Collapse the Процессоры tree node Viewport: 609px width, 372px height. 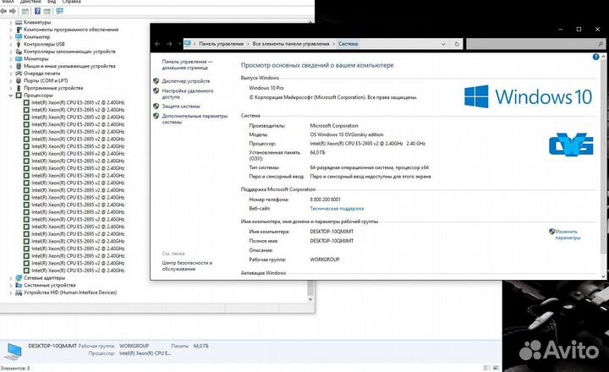click(10, 96)
